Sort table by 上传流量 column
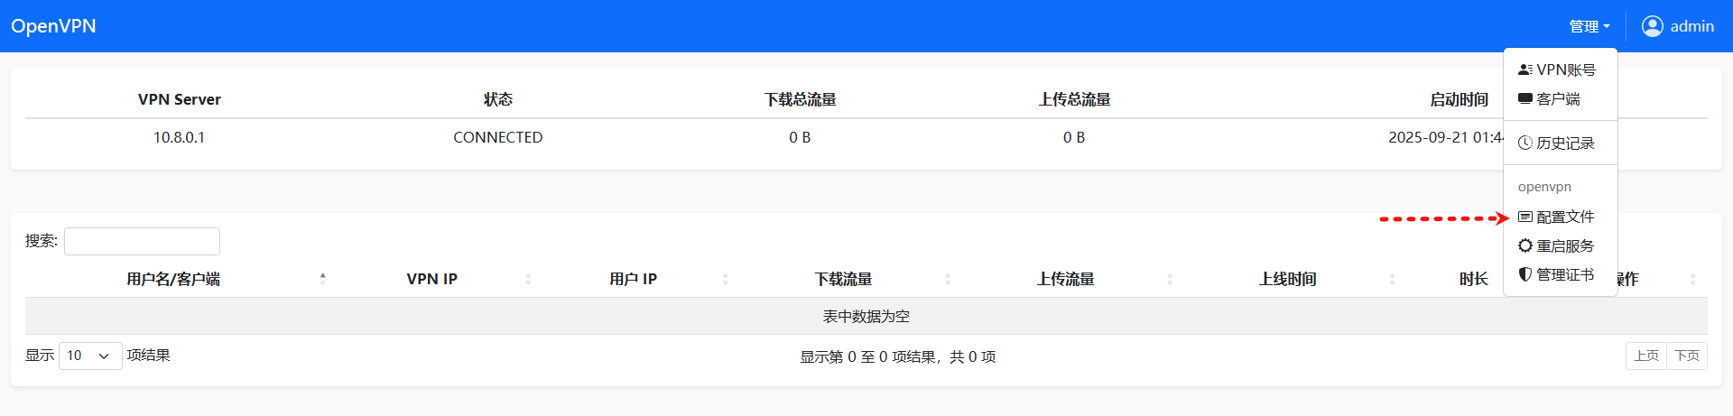 coord(1065,280)
